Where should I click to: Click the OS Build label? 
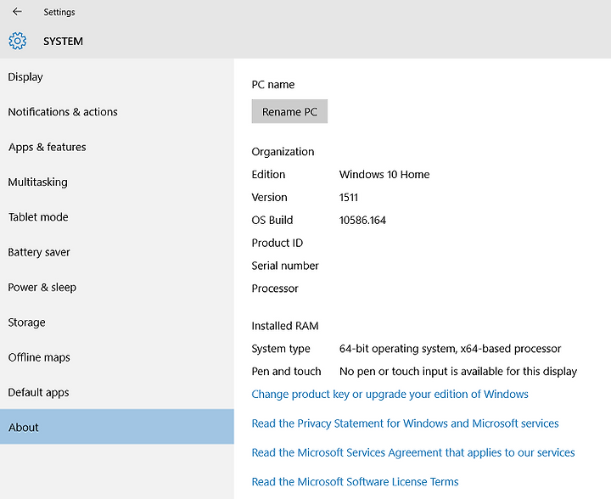[x=272, y=220]
